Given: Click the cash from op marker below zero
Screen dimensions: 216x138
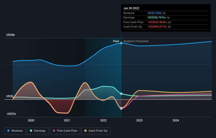Looking at the screenshot, I should coord(121,108).
